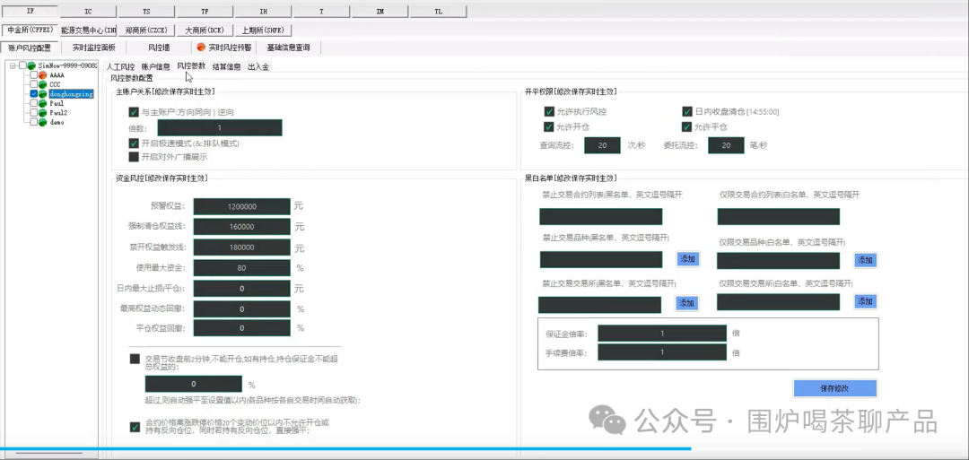Click the green status icon beside Paul
The height and width of the screenshot is (460, 969).
tap(43, 103)
